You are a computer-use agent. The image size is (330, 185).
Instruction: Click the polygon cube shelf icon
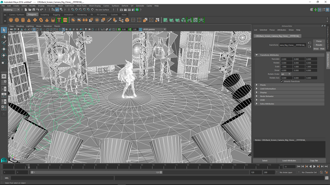(17, 20)
